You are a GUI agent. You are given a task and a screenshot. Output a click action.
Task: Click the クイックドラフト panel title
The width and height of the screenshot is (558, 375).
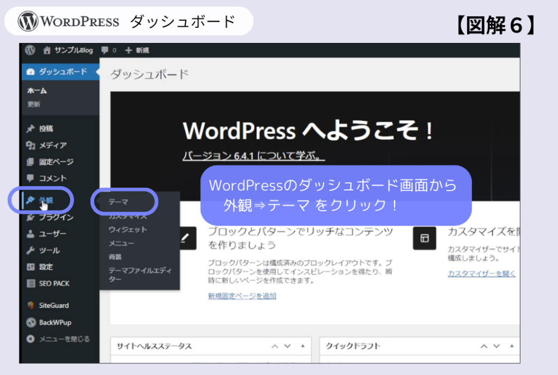[x=353, y=346]
